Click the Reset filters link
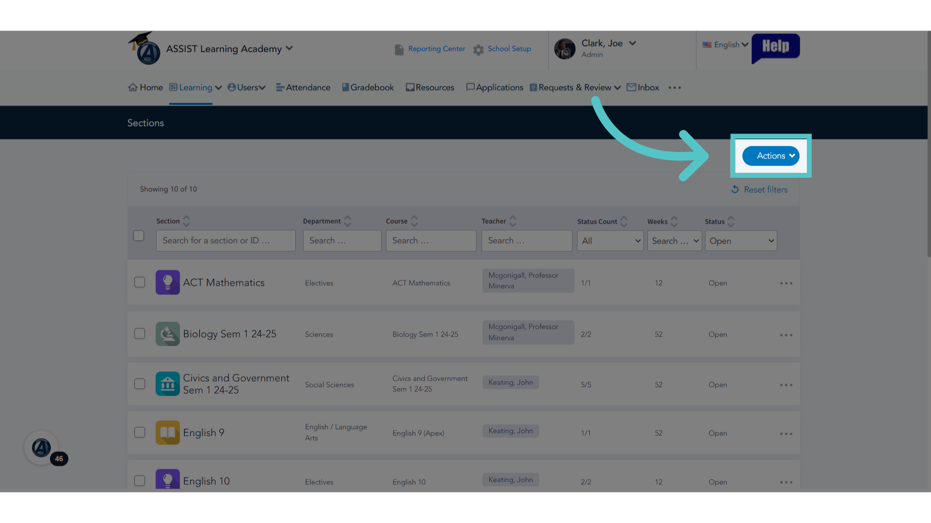This screenshot has height=523, width=931. pyautogui.click(x=760, y=190)
